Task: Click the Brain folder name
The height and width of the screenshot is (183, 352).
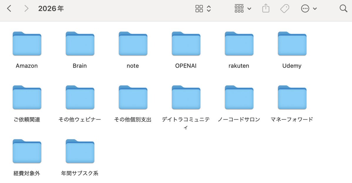Action: (x=80, y=66)
